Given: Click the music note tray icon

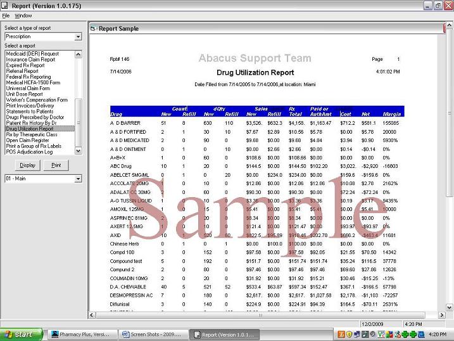Looking at the screenshot, I should click(x=365, y=335).
